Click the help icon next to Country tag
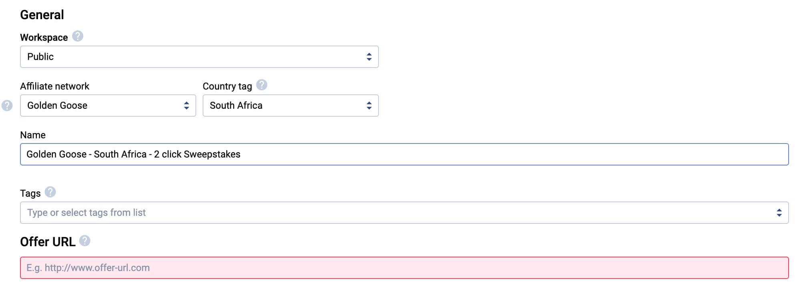This screenshot has width=801, height=291. pyautogui.click(x=262, y=85)
